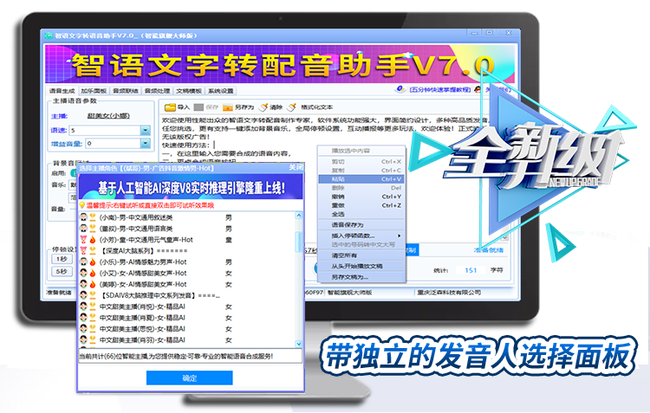Open the 音频处理 tab
650x413 pixels.
pyautogui.click(x=158, y=91)
